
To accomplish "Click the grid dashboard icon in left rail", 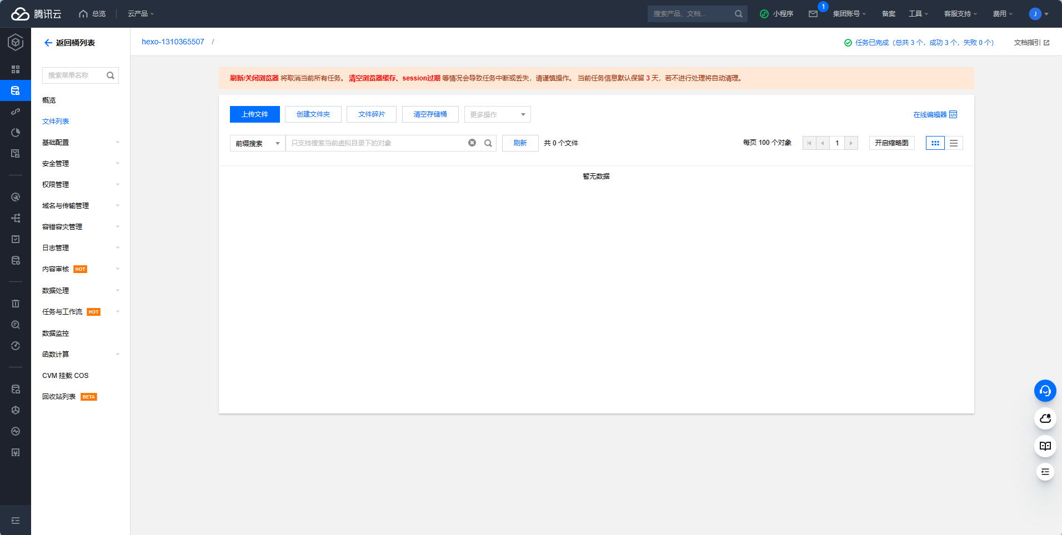I will [x=16, y=69].
